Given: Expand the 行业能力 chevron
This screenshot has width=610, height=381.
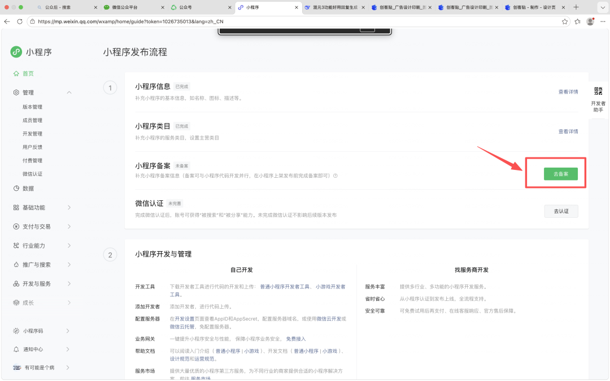Looking at the screenshot, I should coord(69,246).
